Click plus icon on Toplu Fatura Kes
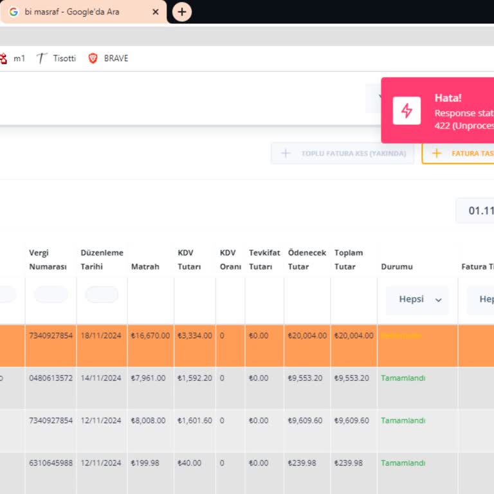This screenshot has width=494, height=494. tap(287, 154)
